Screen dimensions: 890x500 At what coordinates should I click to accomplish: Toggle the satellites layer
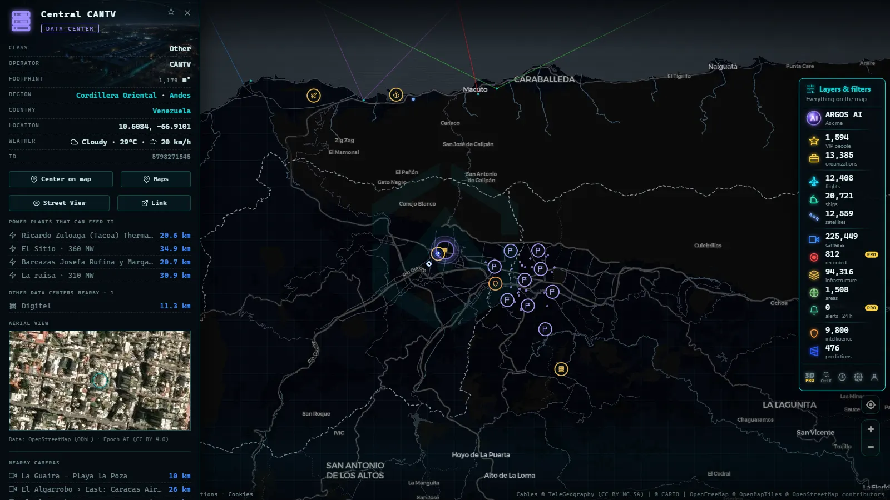click(842, 217)
